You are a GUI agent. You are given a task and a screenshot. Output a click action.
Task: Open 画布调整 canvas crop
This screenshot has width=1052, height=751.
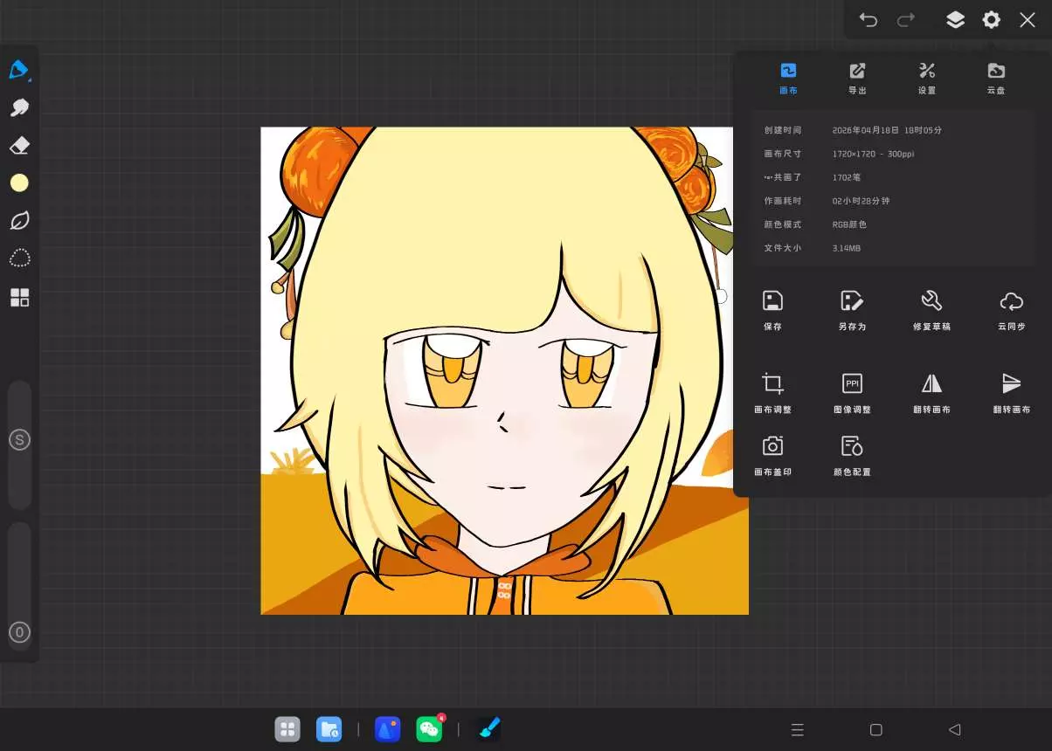772,392
